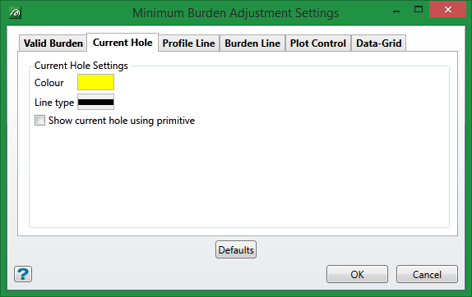Open the Line type style selector
The width and height of the screenshot is (472, 297).
click(95, 102)
